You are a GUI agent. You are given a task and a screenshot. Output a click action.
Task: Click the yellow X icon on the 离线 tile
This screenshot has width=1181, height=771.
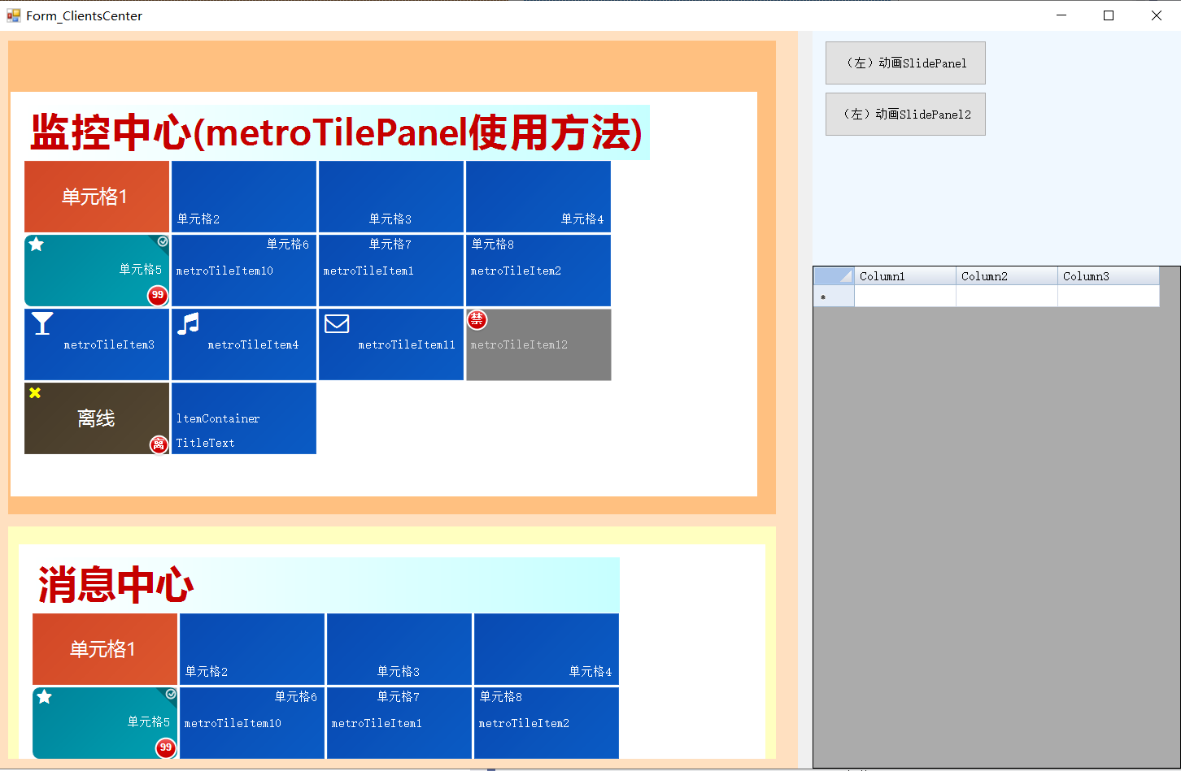pyautogui.click(x=33, y=392)
